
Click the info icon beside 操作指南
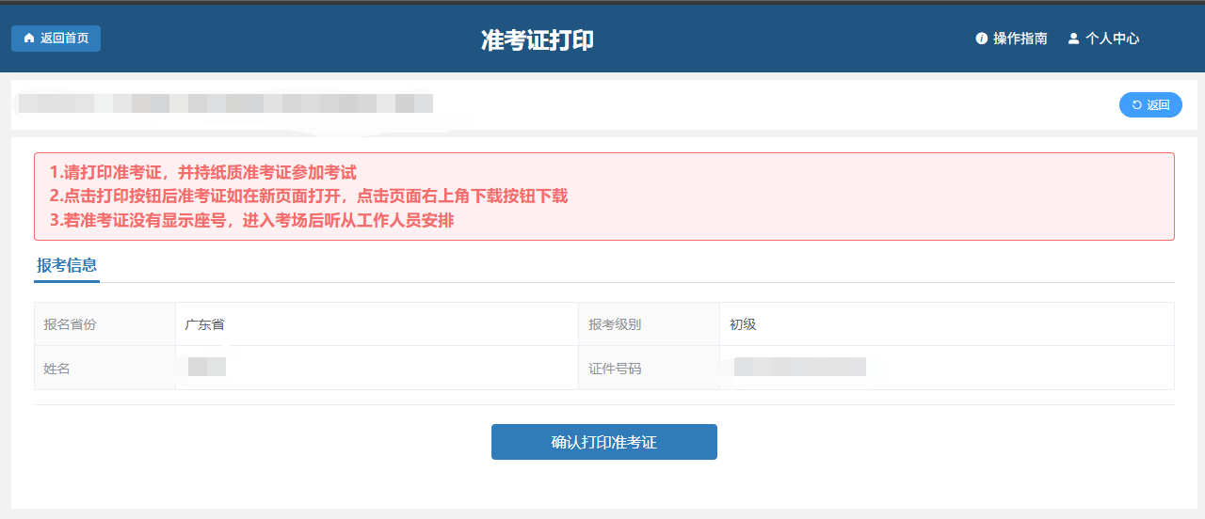tap(982, 39)
